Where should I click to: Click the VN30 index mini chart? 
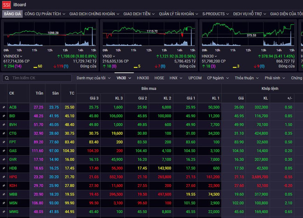[x=148, y=37]
